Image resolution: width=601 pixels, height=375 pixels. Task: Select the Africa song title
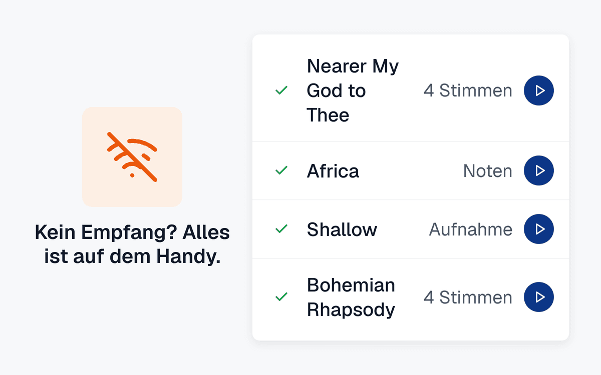(333, 171)
